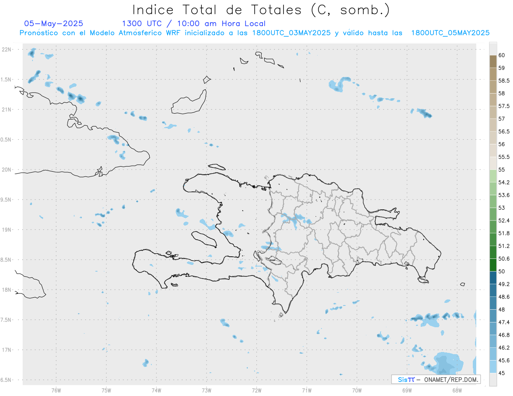This screenshot has width=513, height=396.
Task: Click the 22N latitude label
Action: click(7, 50)
